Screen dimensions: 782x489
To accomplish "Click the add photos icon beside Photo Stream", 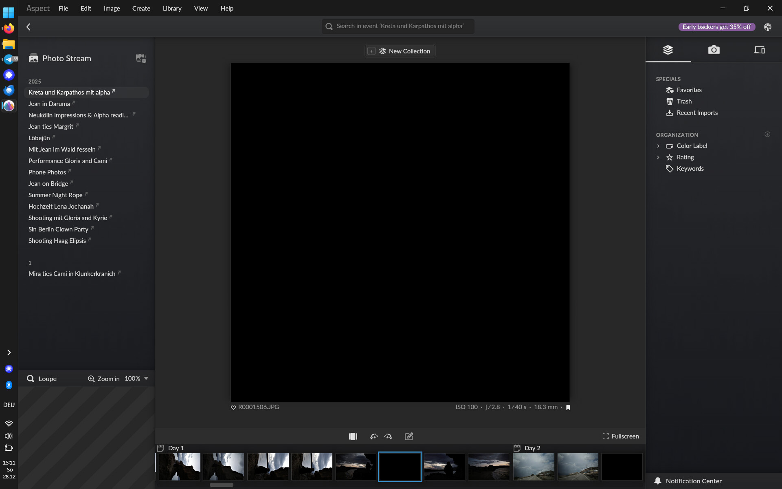I will (141, 59).
